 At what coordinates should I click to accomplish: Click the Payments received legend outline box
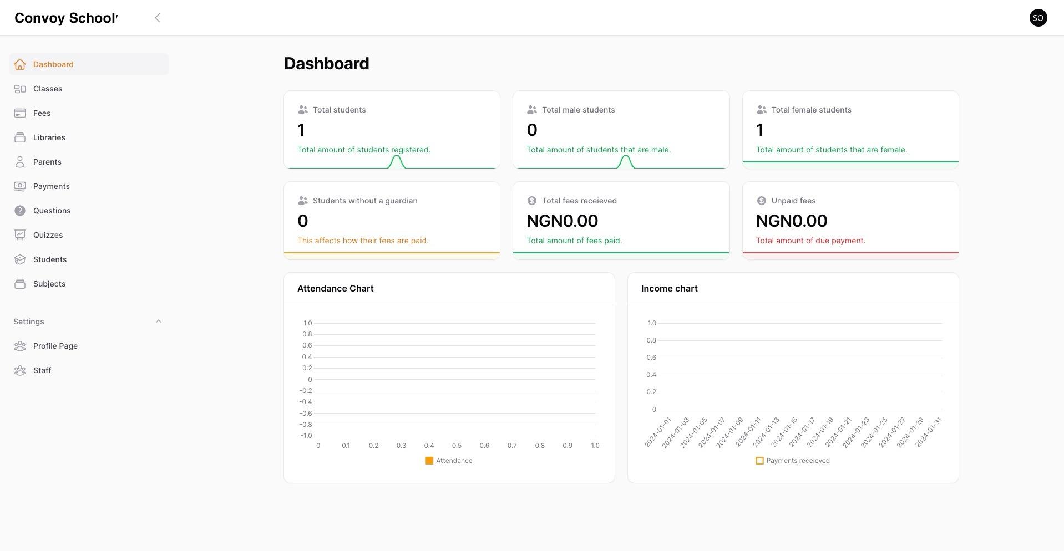click(x=760, y=461)
